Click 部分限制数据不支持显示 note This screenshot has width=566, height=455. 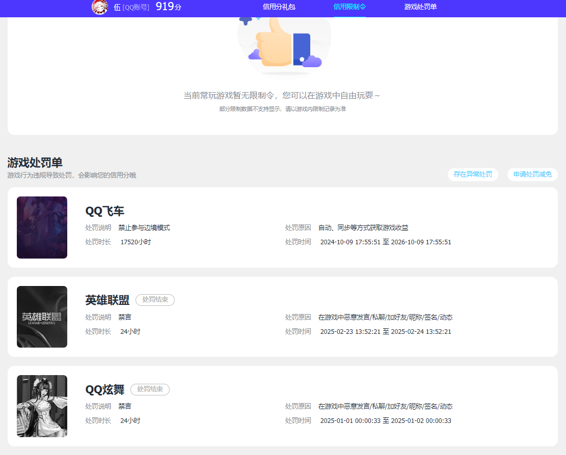282,109
